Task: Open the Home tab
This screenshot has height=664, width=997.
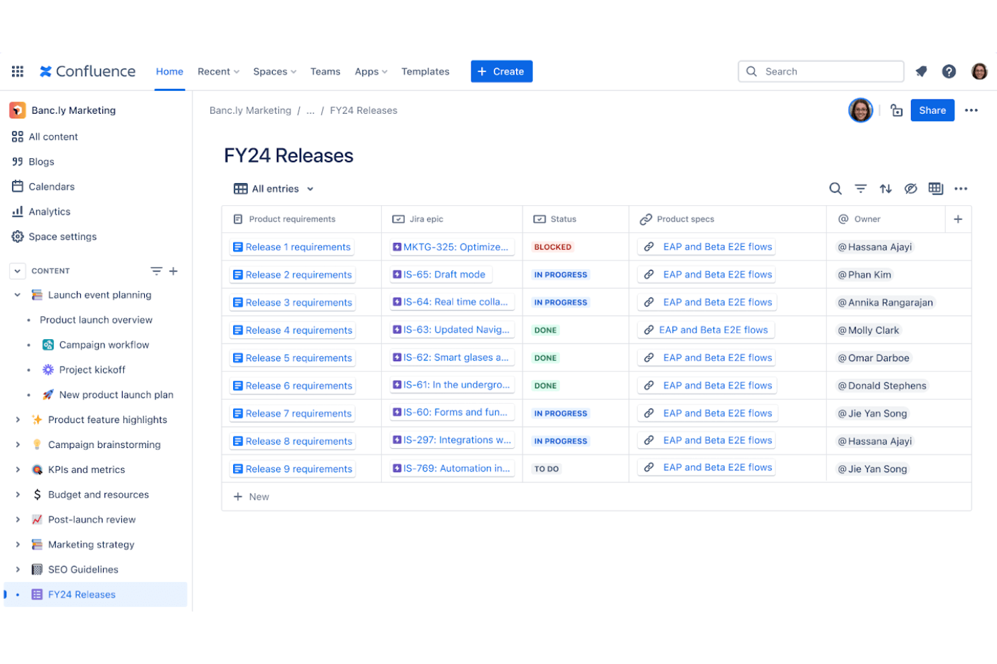Action: click(x=170, y=71)
